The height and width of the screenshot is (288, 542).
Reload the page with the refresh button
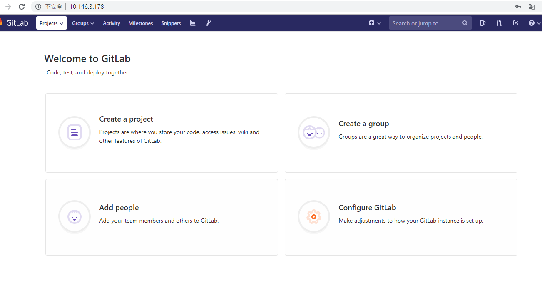pos(22,7)
